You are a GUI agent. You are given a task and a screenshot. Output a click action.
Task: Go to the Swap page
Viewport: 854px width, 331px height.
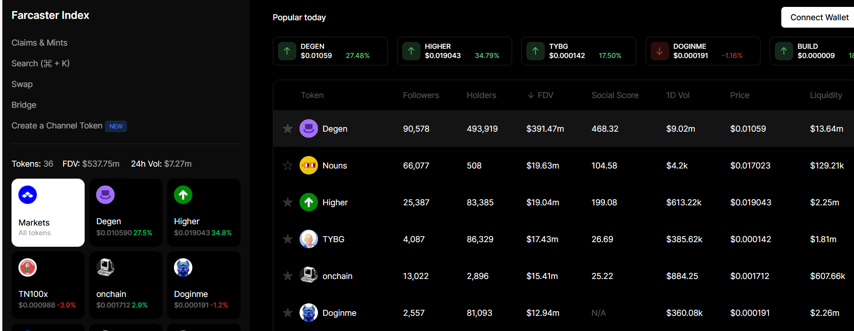point(22,84)
